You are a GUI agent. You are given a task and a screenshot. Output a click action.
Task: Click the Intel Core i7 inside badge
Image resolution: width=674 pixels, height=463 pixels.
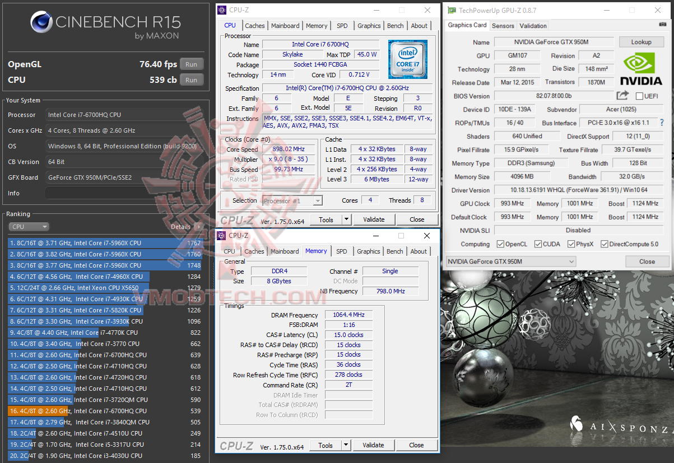(408, 59)
